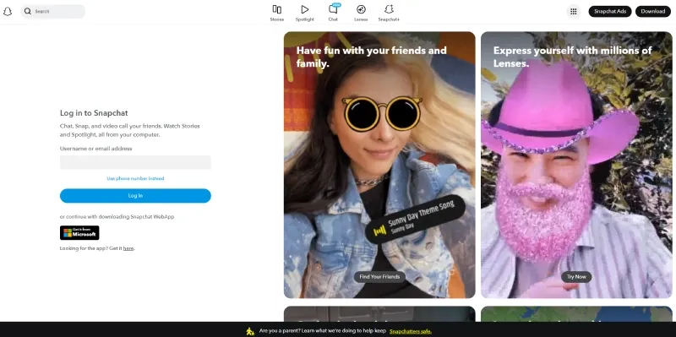Click Use phone number instead link
This screenshot has height=337, width=676.
pos(135,178)
